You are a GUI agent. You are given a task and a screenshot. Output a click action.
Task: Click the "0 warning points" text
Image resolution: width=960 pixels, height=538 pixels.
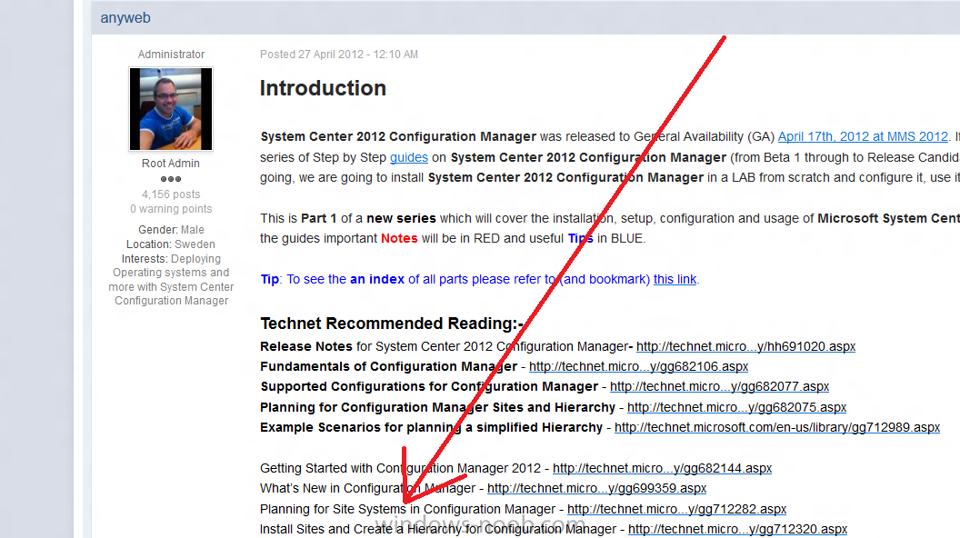[171, 209]
